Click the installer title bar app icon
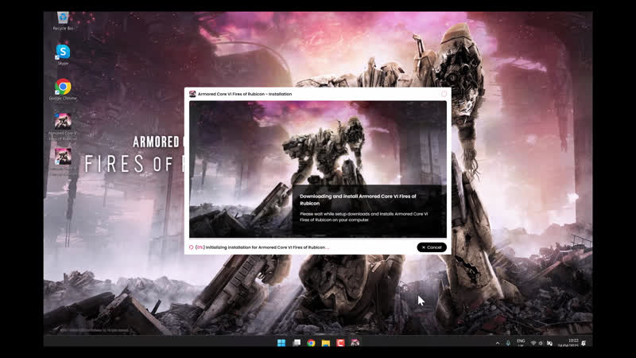 (192, 94)
